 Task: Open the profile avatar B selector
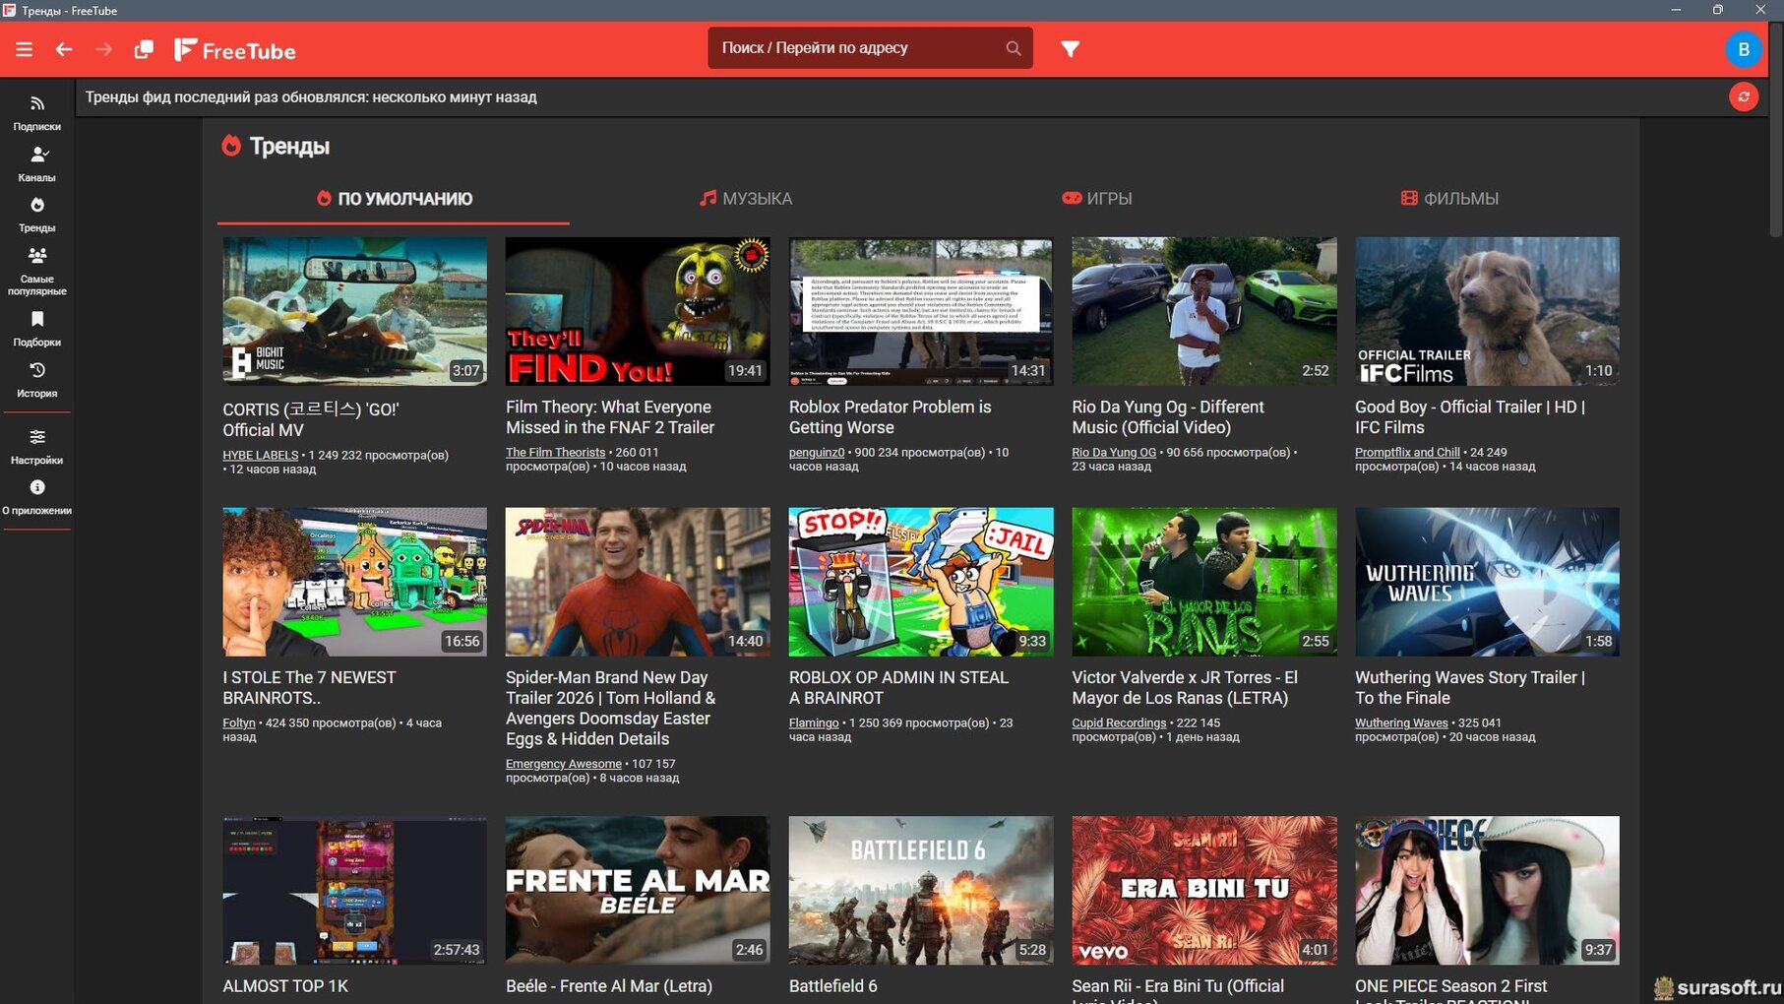1743,49
